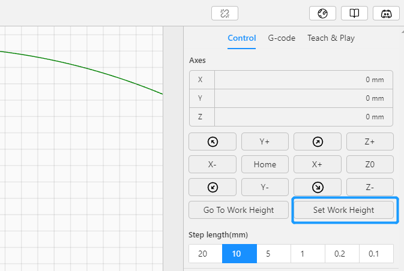The width and height of the screenshot is (404, 271).
Task: Switch to the G-code tab
Action: [x=282, y=38]
